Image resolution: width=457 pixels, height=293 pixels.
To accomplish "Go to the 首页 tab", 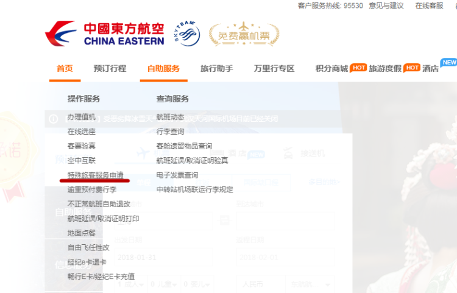I will [x=65, y=68].
